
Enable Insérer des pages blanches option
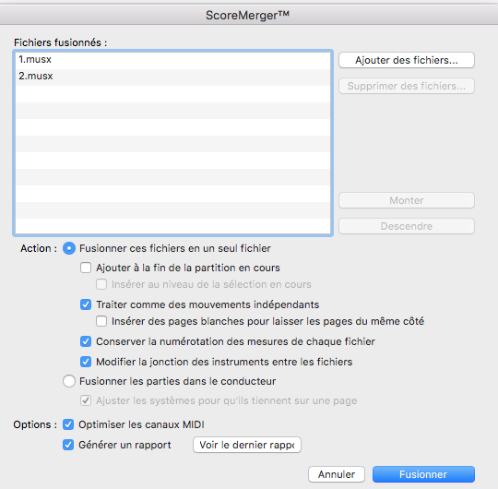pos(101,321)
